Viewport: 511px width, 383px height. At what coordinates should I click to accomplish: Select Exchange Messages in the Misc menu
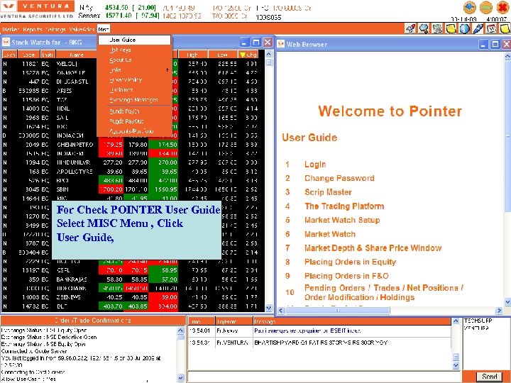pyautogui.click(x=135, y=100)
